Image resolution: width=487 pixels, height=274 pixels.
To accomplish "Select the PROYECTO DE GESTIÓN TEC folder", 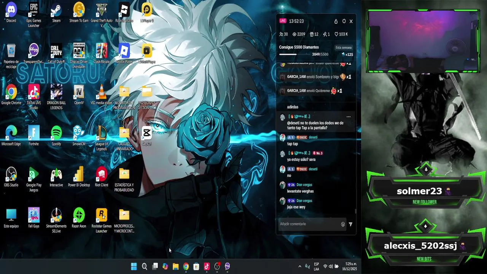I will coord(146,97).
